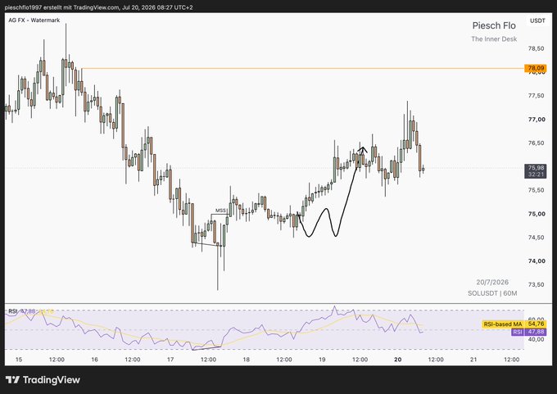Screen dimensions: 557x394
Task: Select the AG FX - Watermark indicator legend
Action: click(x=34, y=20)
